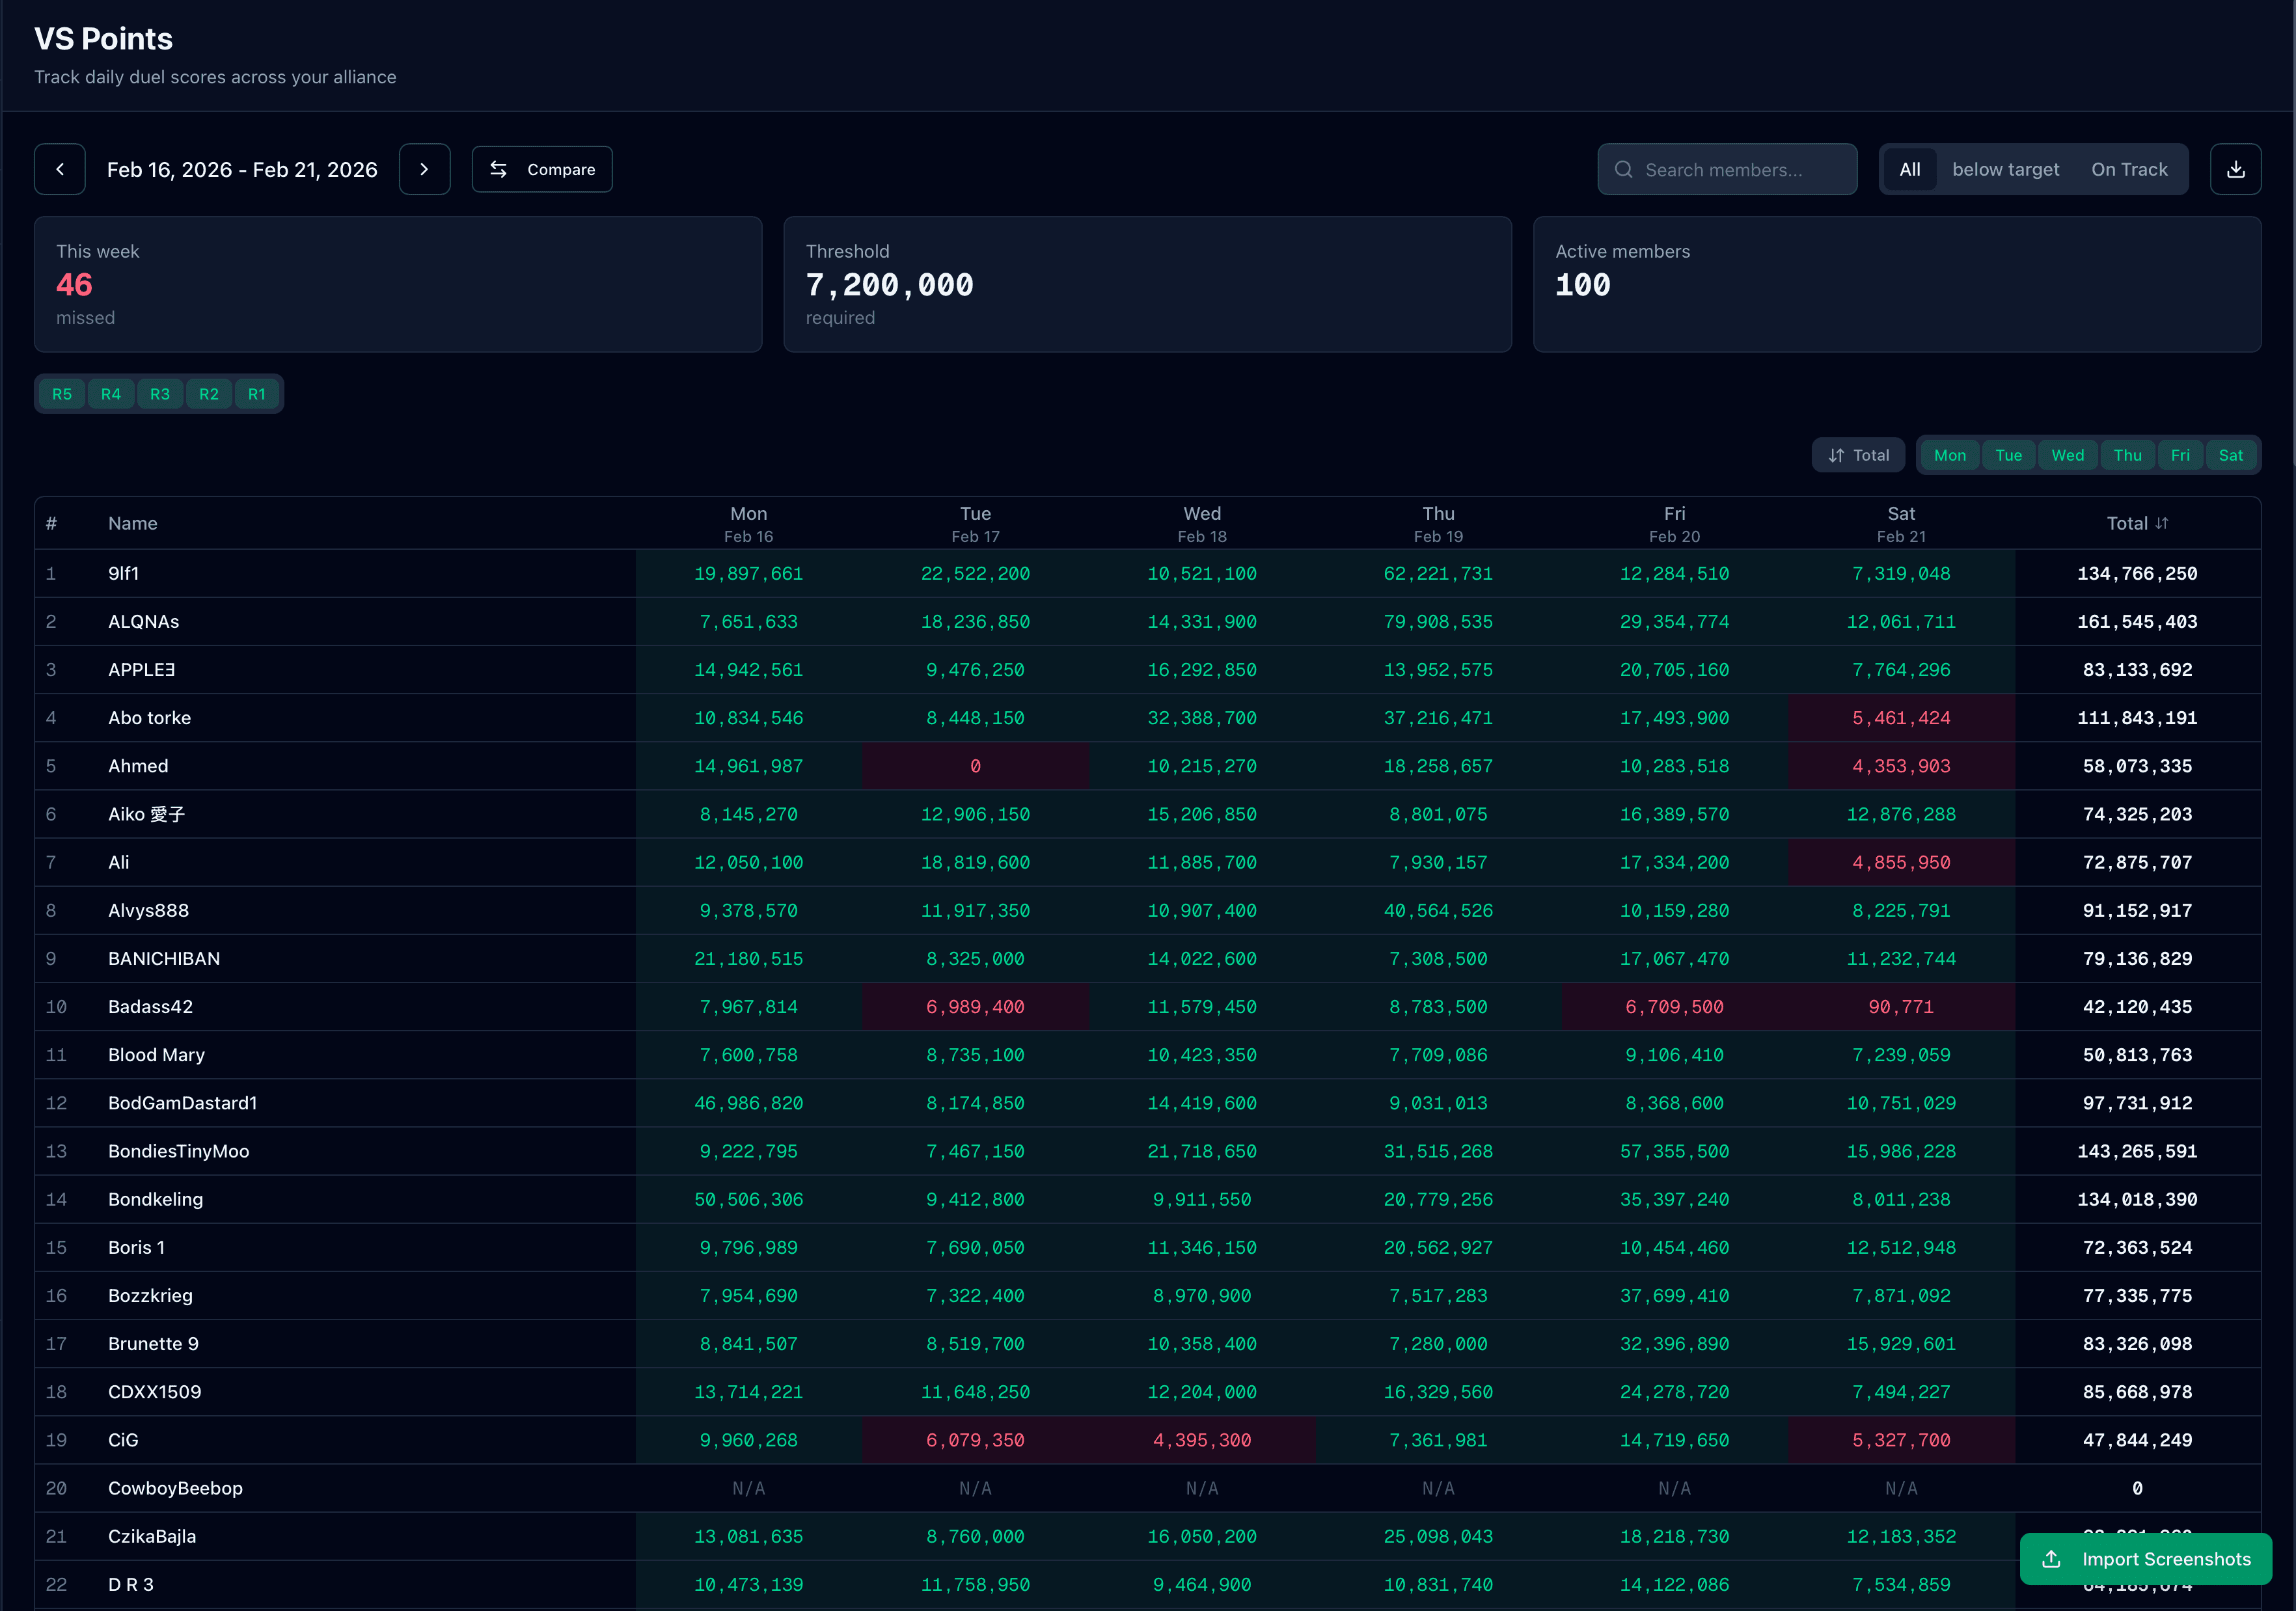This screenshot has width=2296, height=1611.
Task: Click the sort indicator on the Total column header
Action: pos(2163,522)
